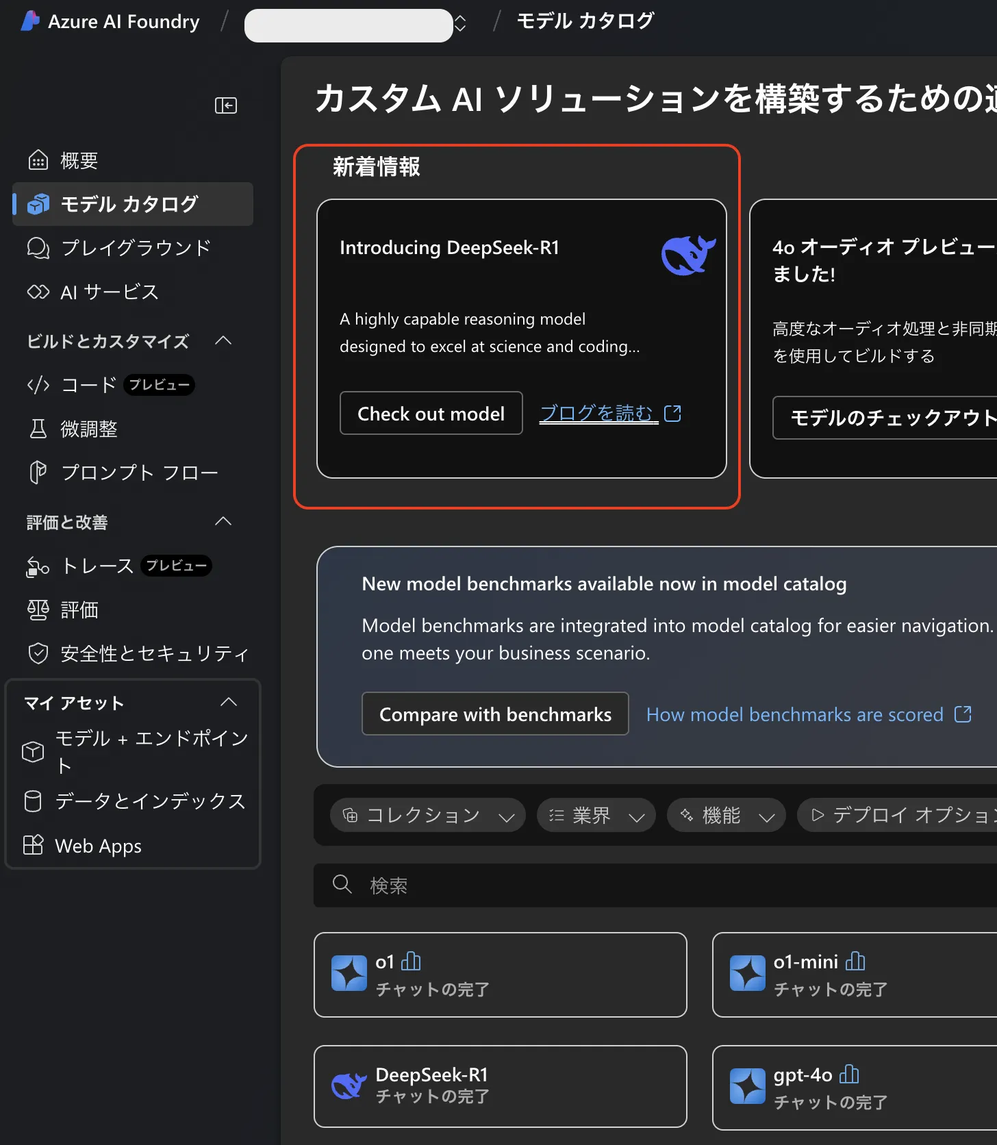This screenshot has height=1145, width=997.
Task: Click the コード brackets icon
Action: (38, 385)
